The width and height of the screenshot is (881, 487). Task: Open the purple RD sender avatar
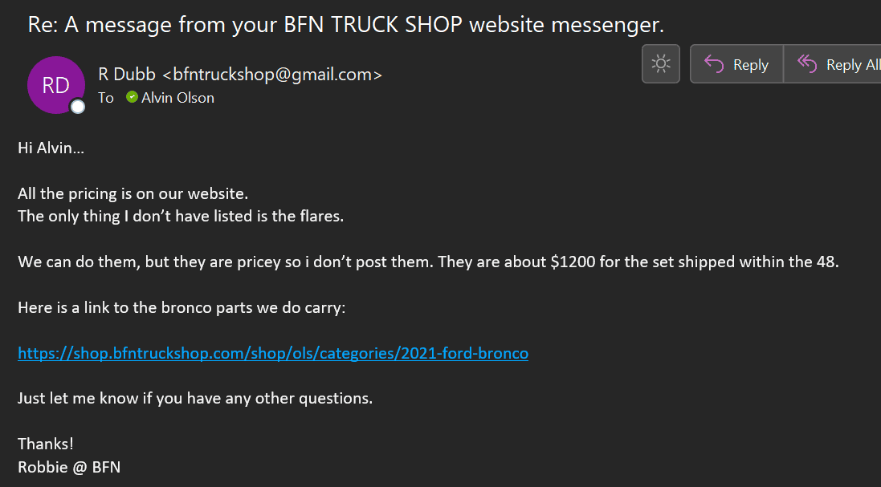pyautogui.click(x=55, y=85)
